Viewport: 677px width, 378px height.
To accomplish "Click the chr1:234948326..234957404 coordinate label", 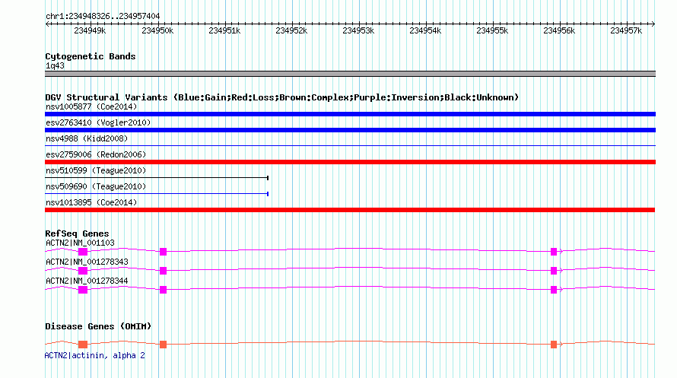I will [103, 17].
